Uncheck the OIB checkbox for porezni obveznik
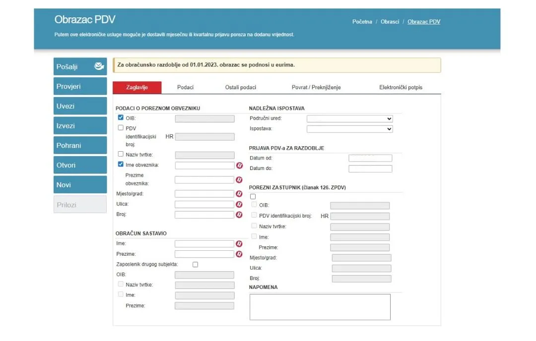536x341 pixels. pyautogui.click(x=121, y=118)
